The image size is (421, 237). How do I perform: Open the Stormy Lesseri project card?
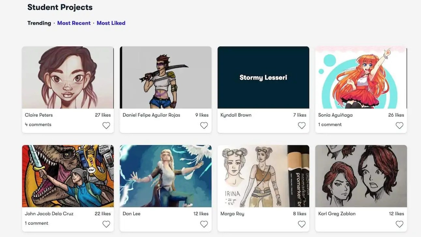tap(263, 77)
